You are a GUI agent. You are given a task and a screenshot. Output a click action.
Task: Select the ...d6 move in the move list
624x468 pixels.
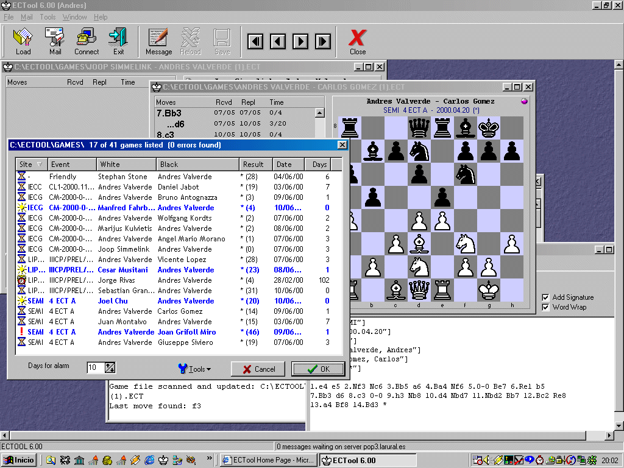[175, 124]
